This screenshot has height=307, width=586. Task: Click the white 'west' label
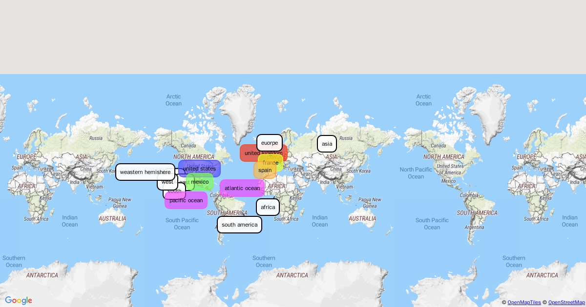[167, 182]
